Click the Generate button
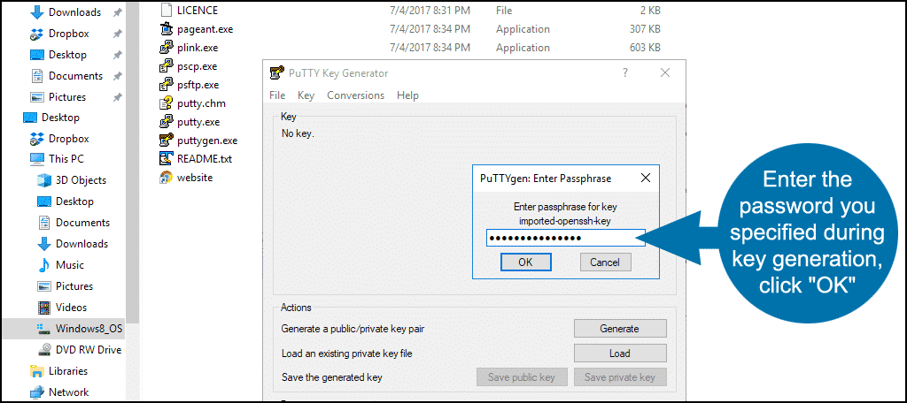907x403 pixels. [619, 329]
